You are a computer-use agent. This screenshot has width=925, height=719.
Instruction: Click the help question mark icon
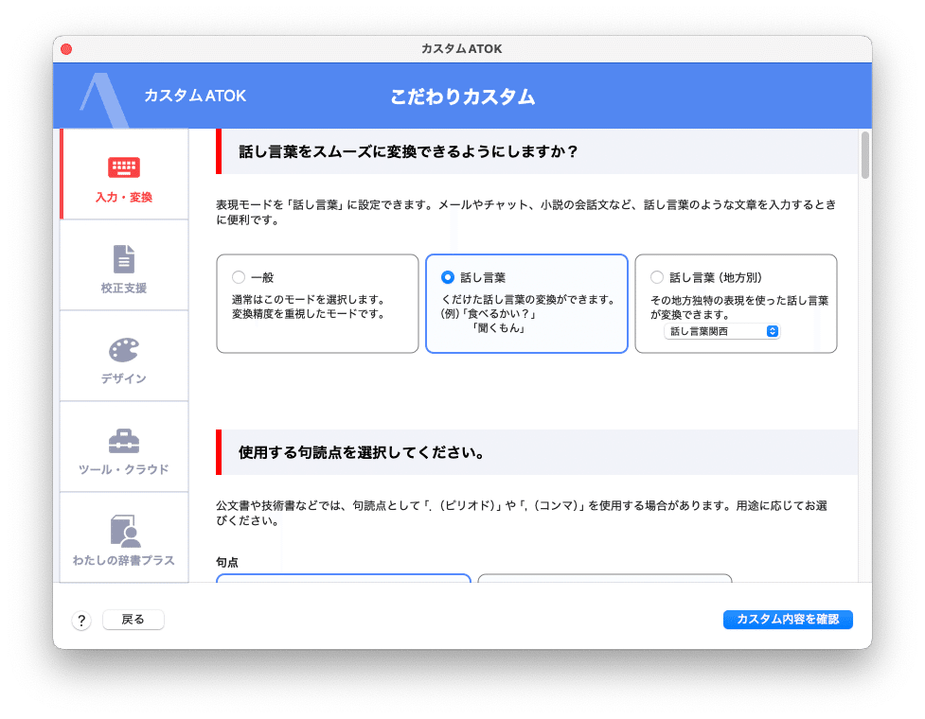(81, 620)
